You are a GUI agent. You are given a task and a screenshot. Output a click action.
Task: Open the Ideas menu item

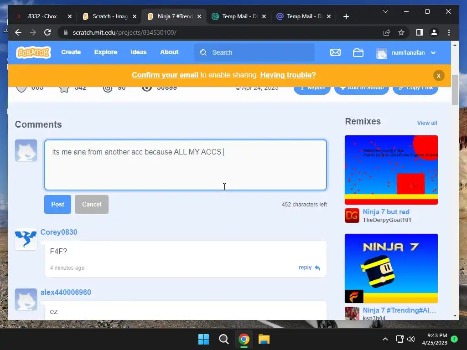(139, 52)
